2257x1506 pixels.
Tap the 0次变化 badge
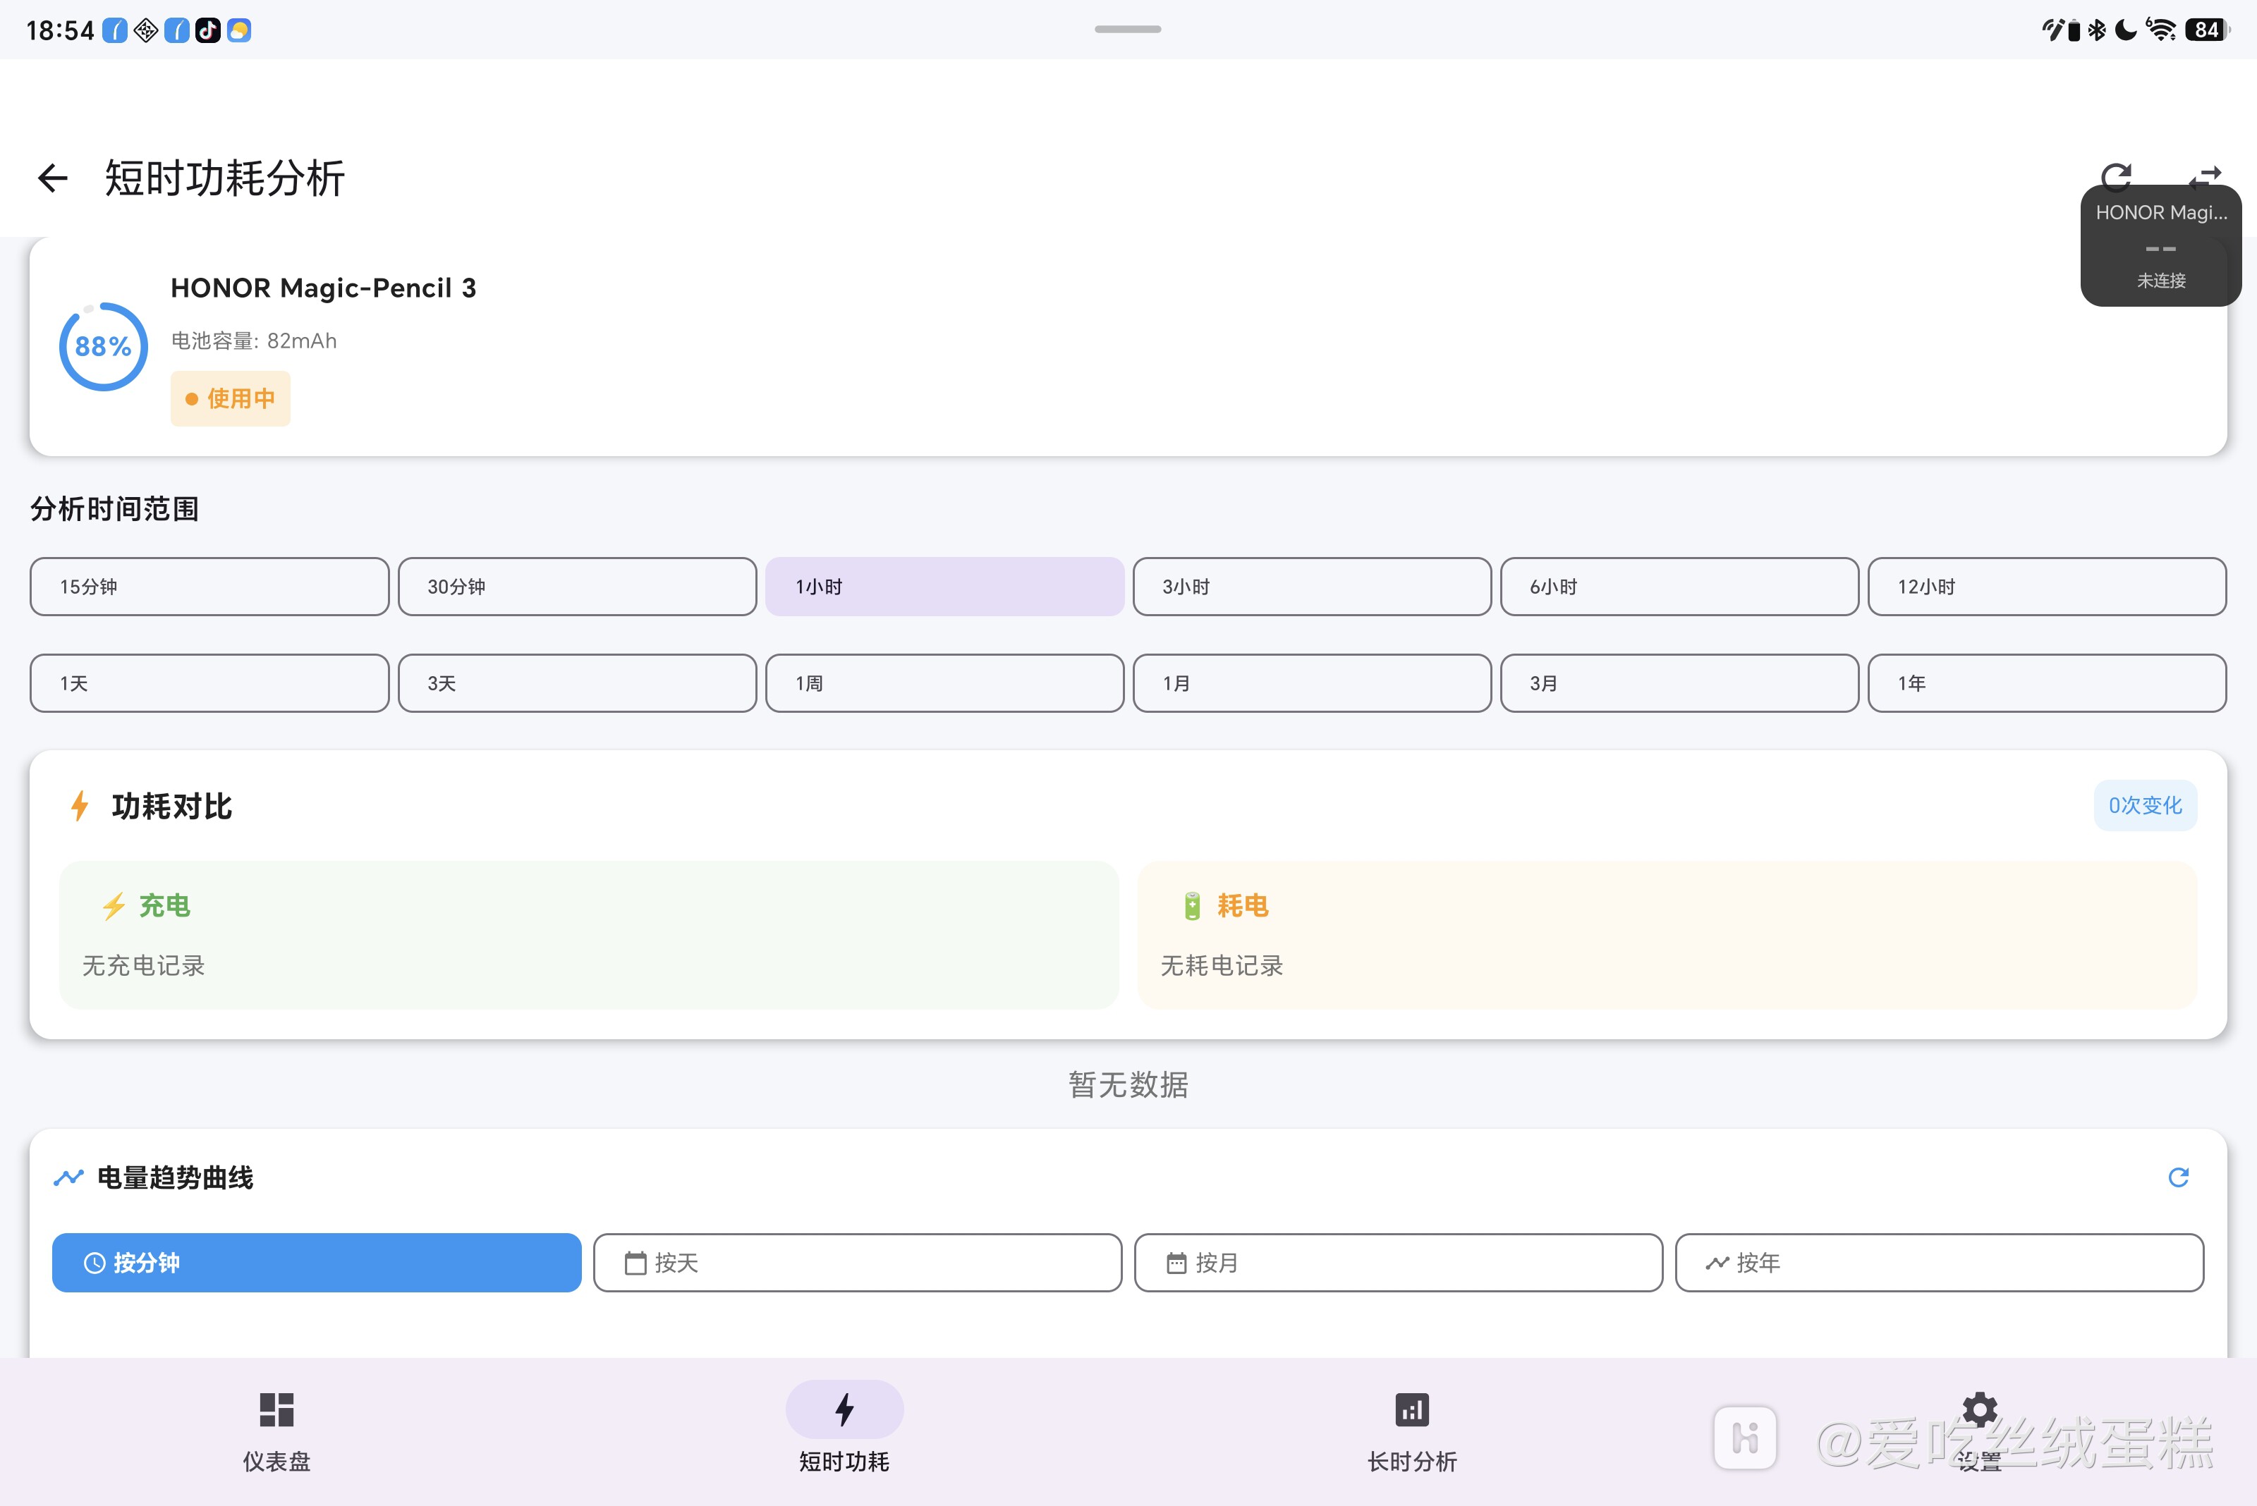click(x=2146, y=806)
